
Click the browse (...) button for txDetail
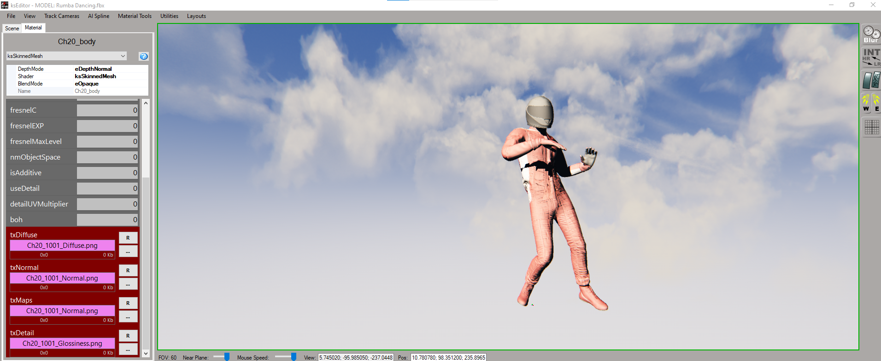[x=128, y=349]
